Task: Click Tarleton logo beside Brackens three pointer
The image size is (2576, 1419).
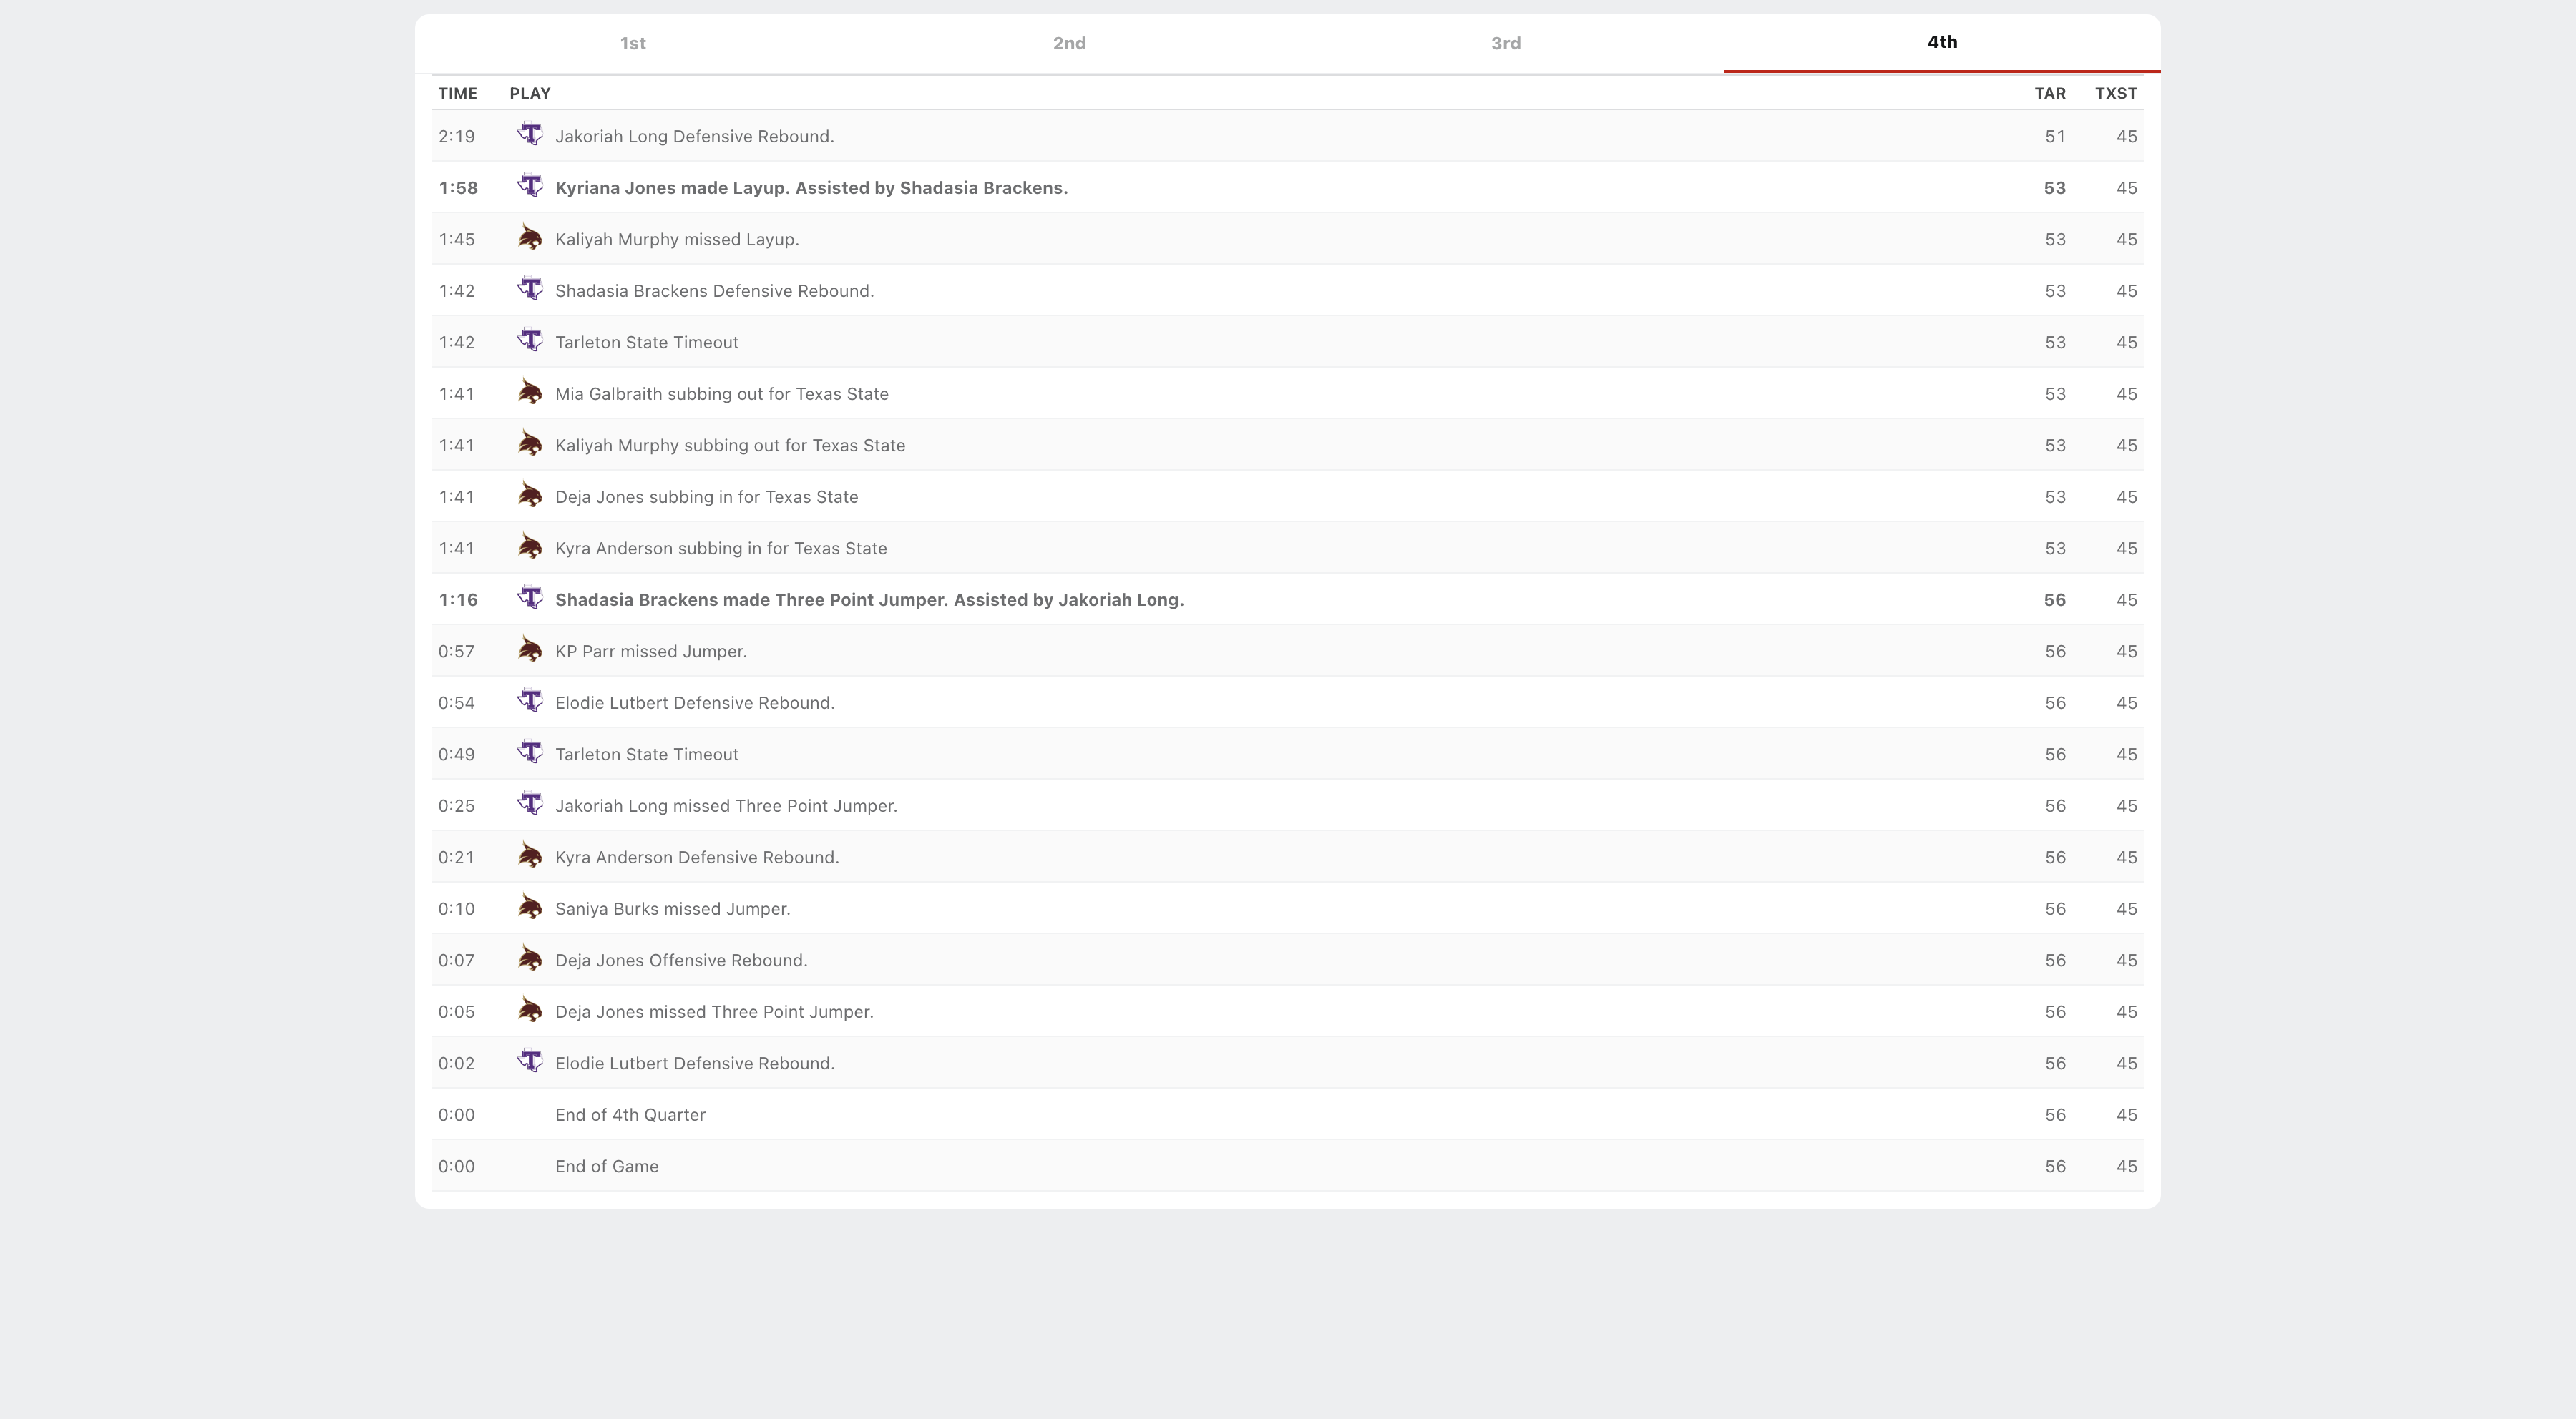Action: click(x=530, y=599)
